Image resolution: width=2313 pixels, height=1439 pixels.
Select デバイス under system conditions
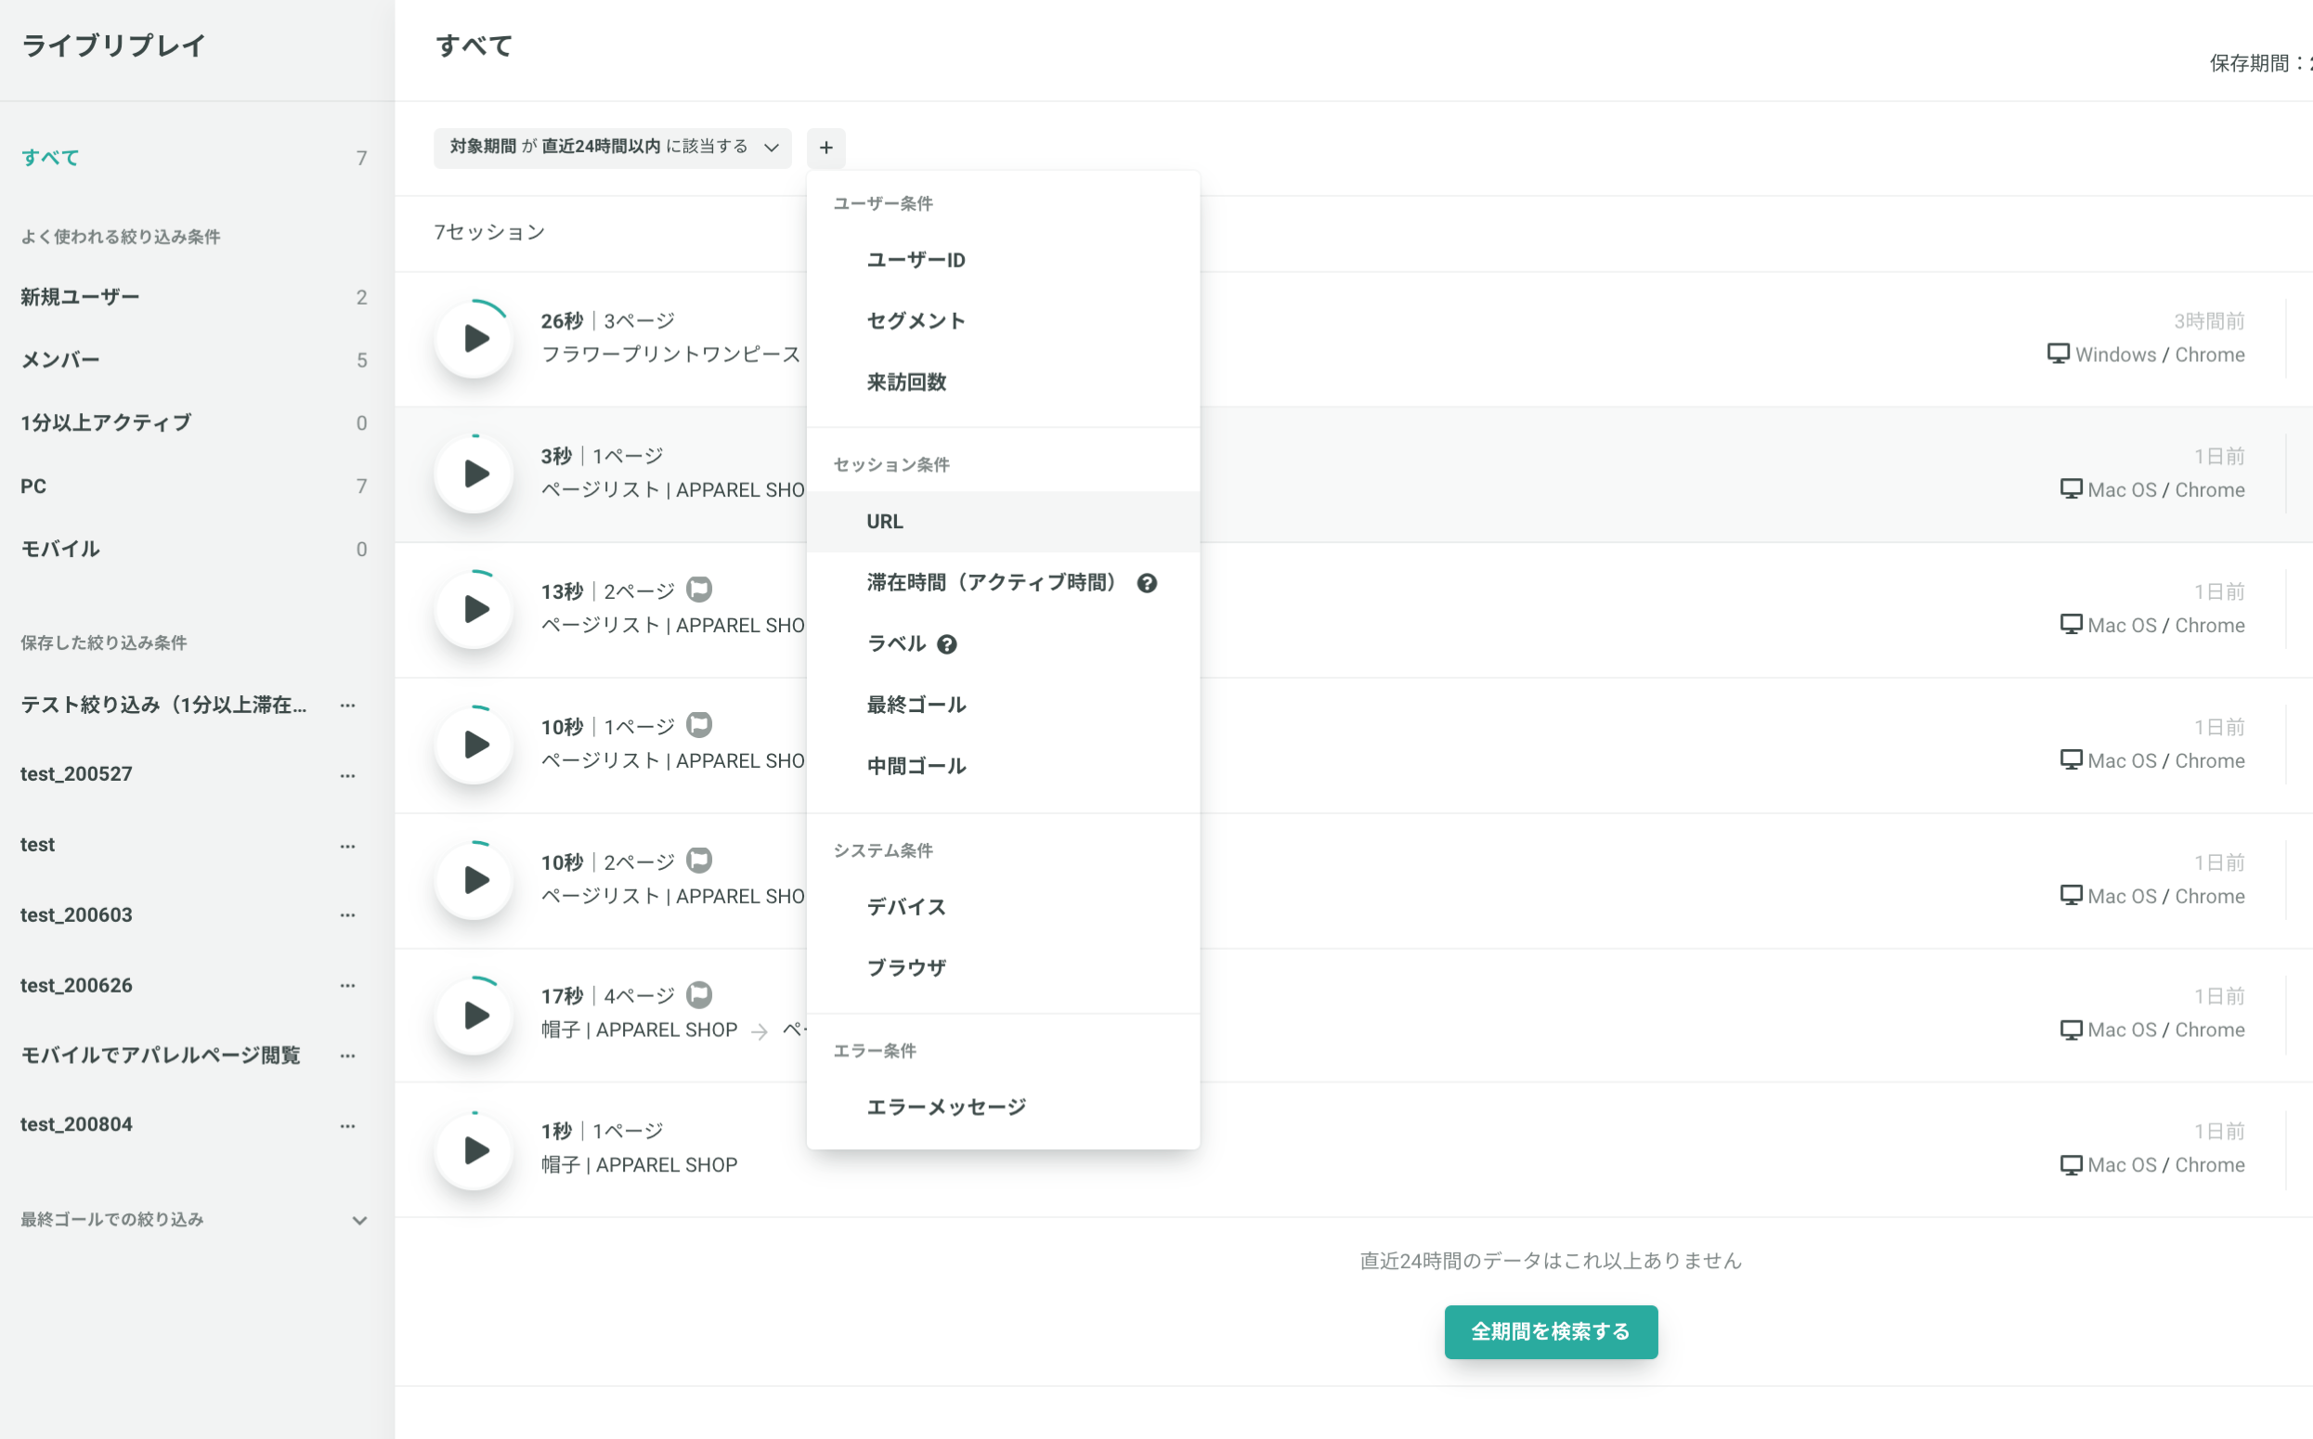(1002, 907)
